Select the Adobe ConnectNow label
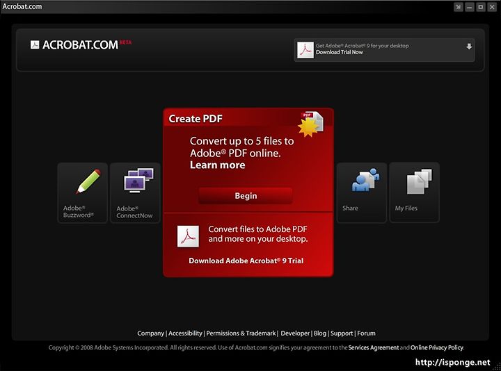The image size is (501, 371). (134, 212)
